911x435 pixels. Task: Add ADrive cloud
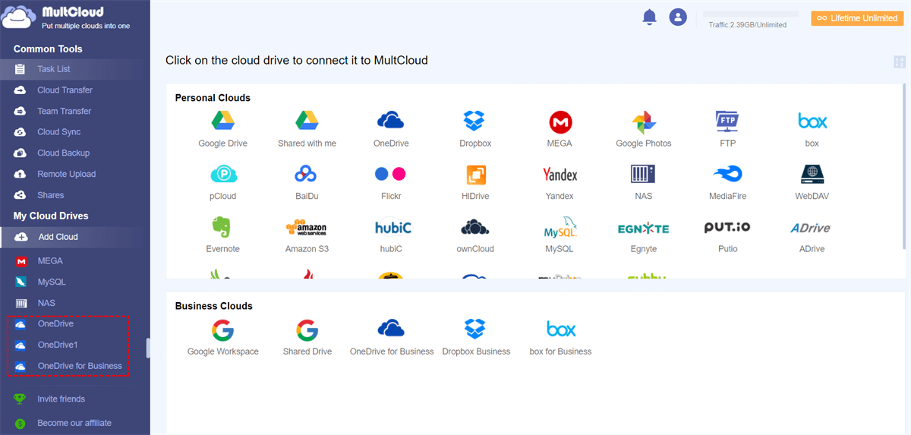click(x=812, y=235)
